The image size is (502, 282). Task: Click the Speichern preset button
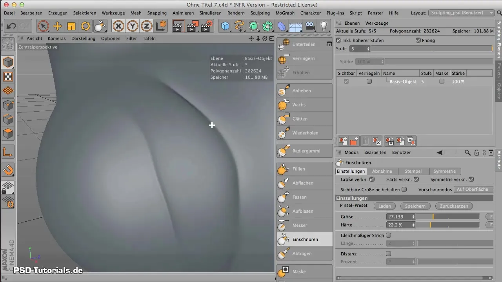pos(415,206)
